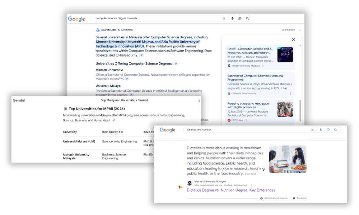Open Google Lens in the top search bar

(x=240, y=18)
